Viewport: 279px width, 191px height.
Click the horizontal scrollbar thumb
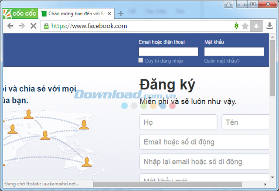point(167,184)
